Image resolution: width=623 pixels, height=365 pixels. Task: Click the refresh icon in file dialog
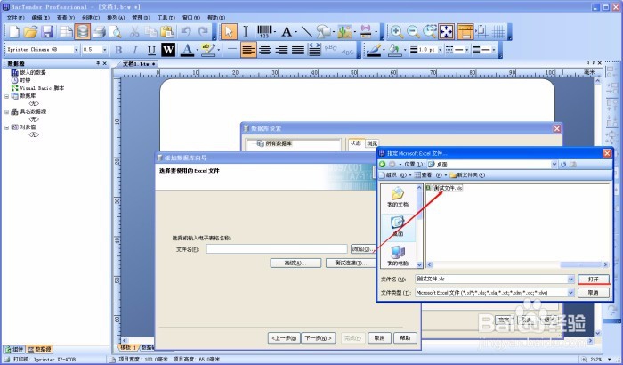coord(563,164)
